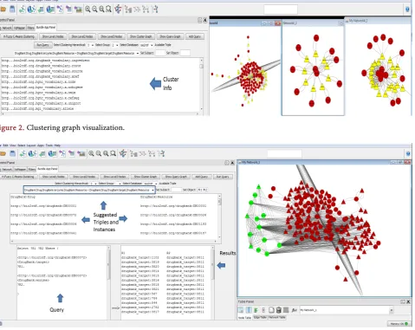
Task: Click vertical scrollbar of cluster info list
Action: [x=201, y=85]
